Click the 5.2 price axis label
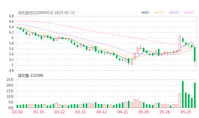 point(11,60)
